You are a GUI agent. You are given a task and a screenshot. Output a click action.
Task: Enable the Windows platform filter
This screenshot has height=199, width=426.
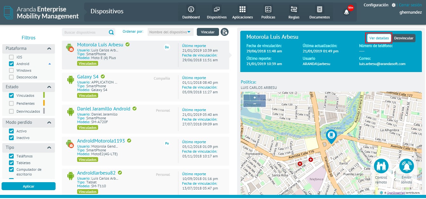(x=11, y=70)
